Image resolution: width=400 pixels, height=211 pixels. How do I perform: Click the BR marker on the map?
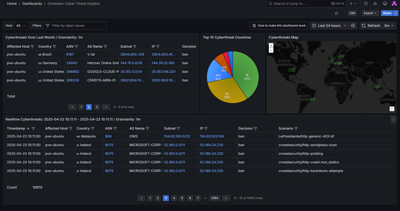tap(309, 99)
